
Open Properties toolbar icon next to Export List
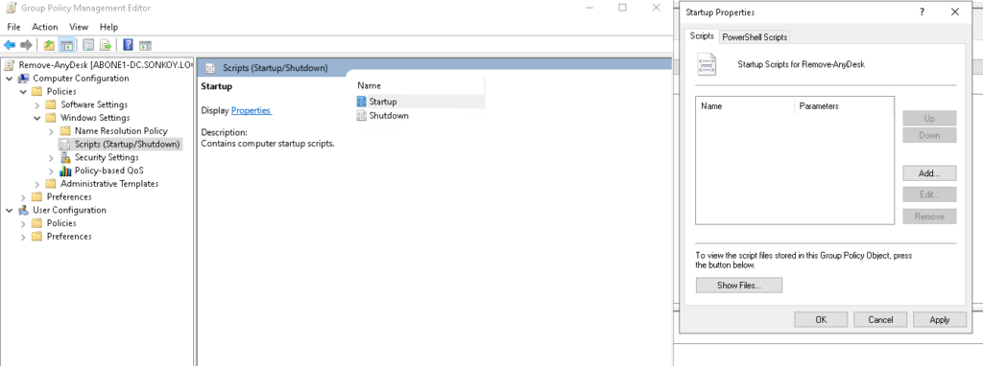click(x=88, y=45)
